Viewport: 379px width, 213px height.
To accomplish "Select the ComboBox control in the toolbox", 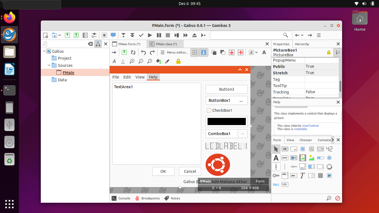I will tap(320, 149).
